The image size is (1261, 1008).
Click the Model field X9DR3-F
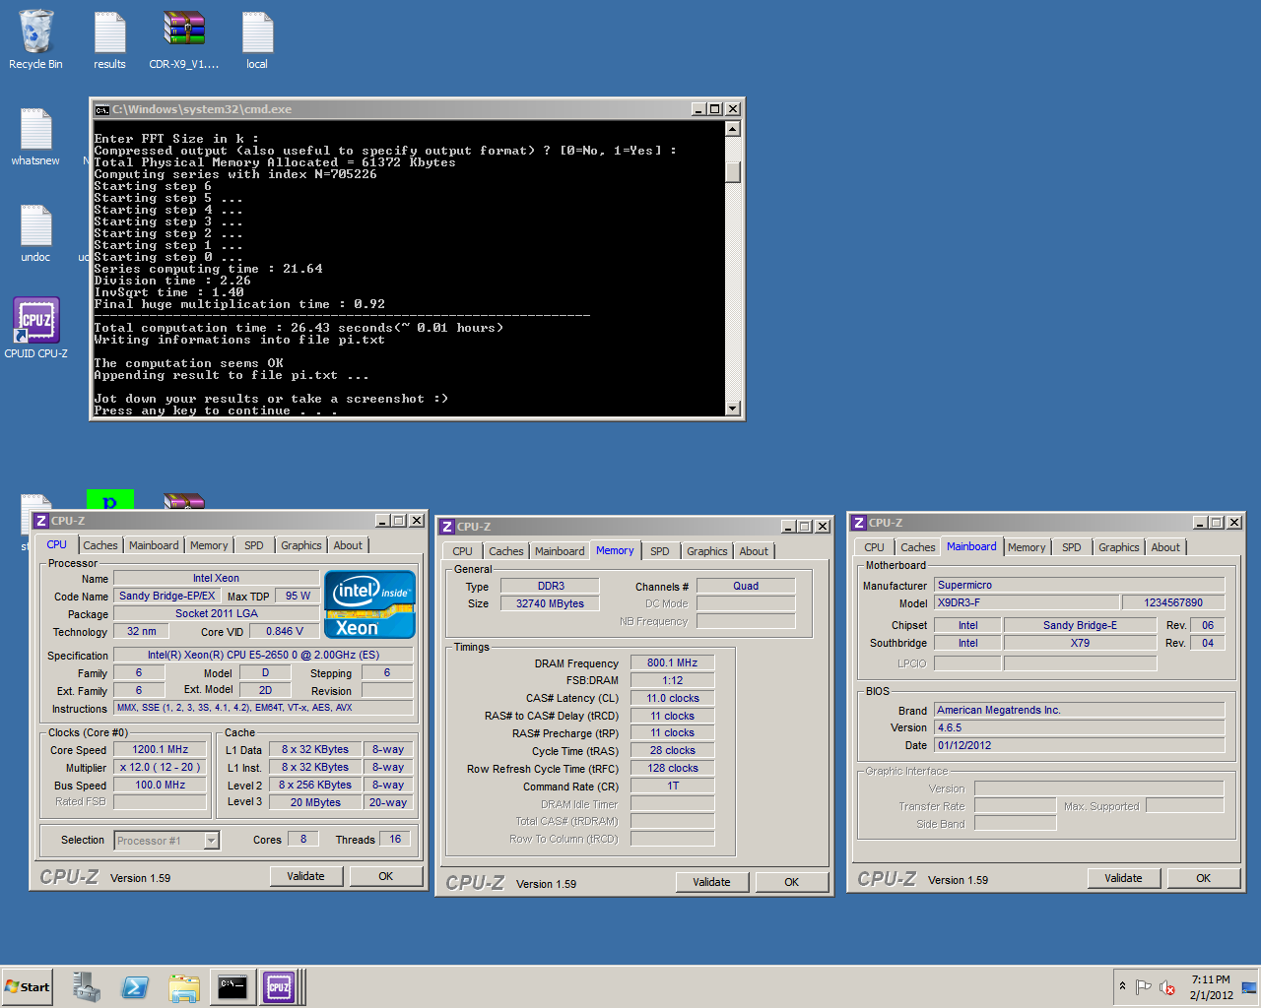[x=1027, y=602]
